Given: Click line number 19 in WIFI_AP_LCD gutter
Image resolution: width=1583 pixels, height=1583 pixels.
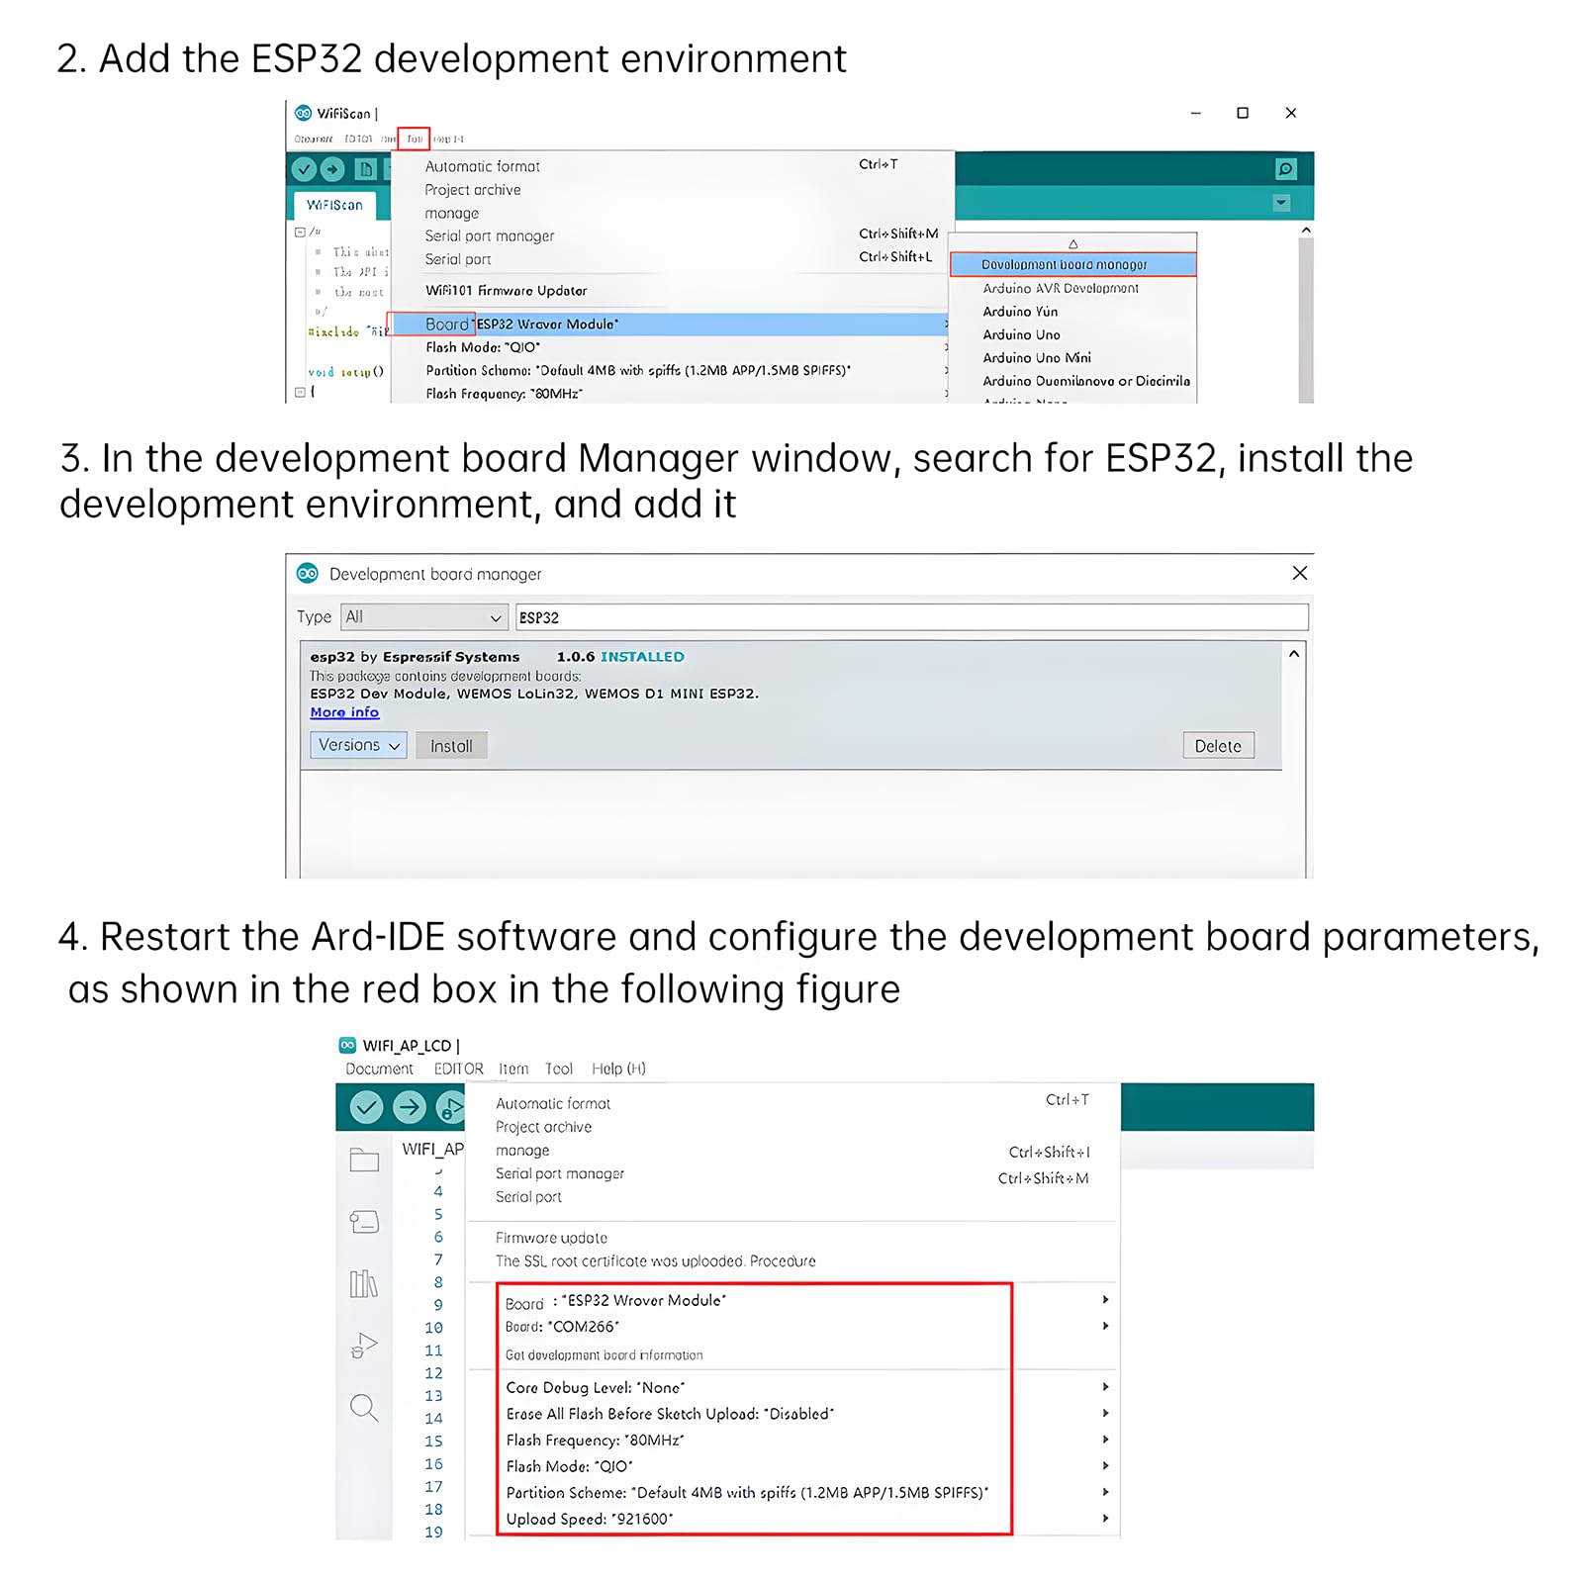Looking at the screenshot, I should pyautogui.click(x=433, y=1533).
